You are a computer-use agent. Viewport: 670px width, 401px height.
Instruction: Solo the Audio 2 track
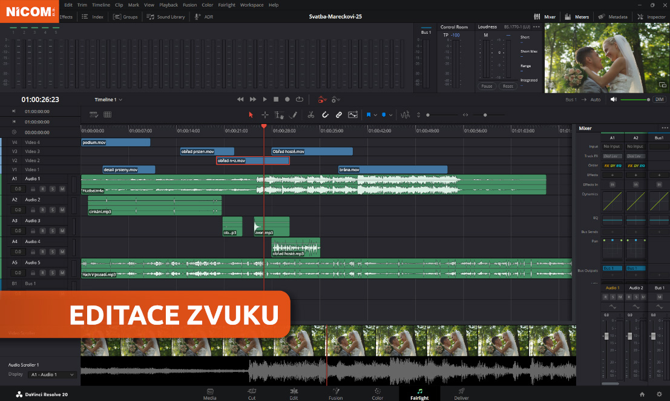[x=53, y=210]
